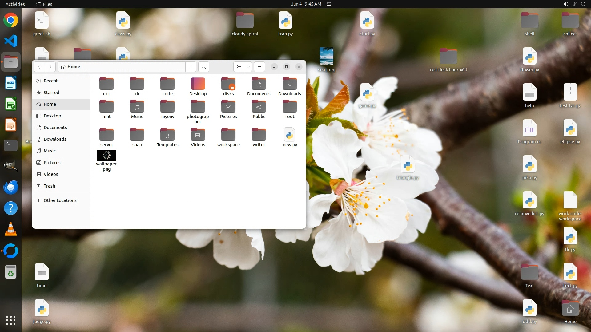Toggle list/grid view in Files
Image resolution: width=591 pixels, height=332 pixels.
coord(239,67)
